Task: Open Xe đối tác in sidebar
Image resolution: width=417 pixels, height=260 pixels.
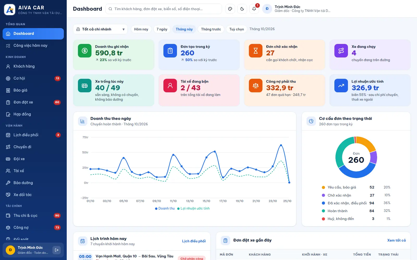Action: (x=33, y=195)
